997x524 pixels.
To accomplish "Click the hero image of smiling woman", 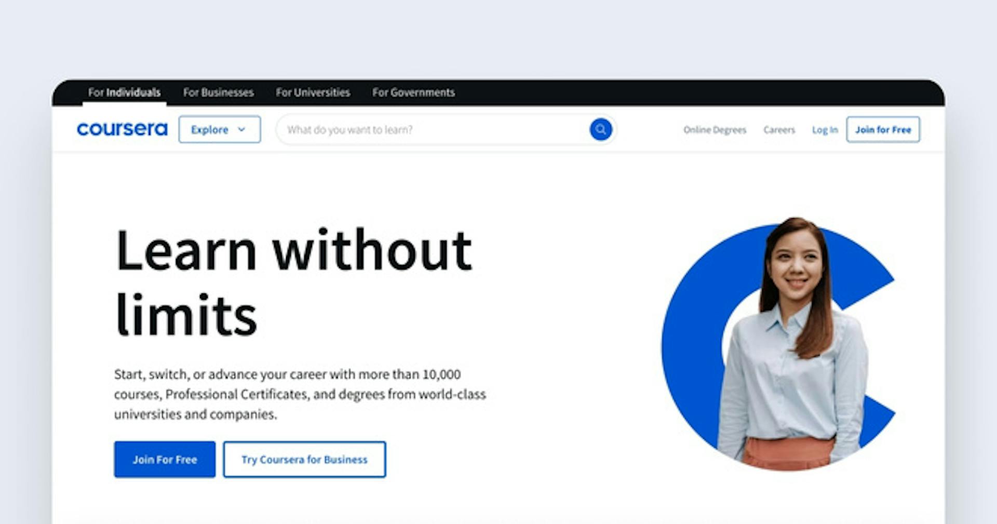I will click(x=778, y=344).
